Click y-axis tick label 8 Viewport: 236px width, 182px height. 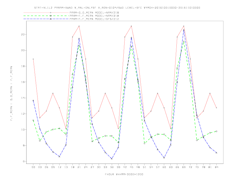pyautogui.click(x=24, y=145)
